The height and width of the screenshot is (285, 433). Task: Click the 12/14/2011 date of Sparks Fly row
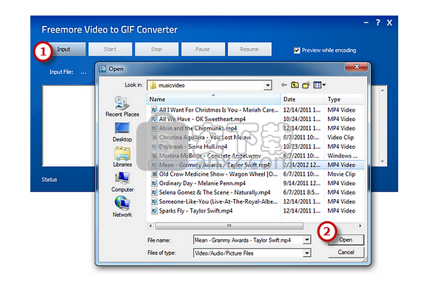point(302,211)
